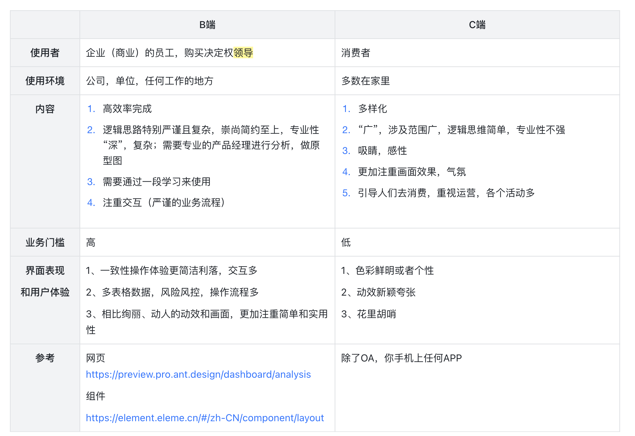Image resolution: width=635 pixels, height=436 pixels.
Task: Click the 除了OA，你手机上任何APP text
Action: click(x=401, y=358)
